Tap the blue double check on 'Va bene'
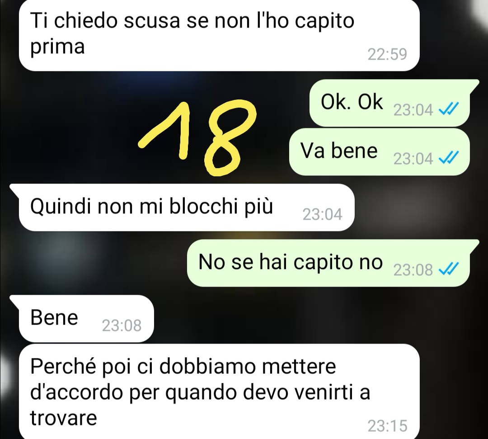The image size is (488, 439). [449, 158]
